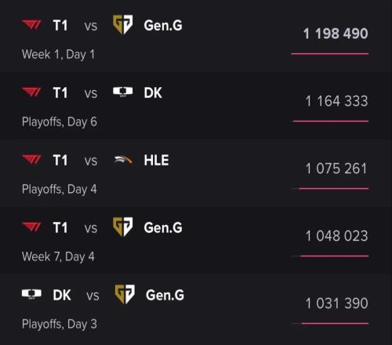The image size is (392, 345).
Task: Click T1 logo in Playoffs Day 4 match
Action: 31,159
